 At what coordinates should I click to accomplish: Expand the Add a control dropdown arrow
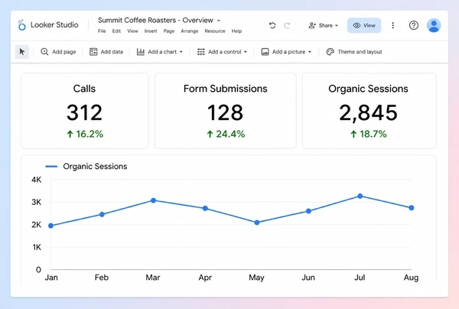tap(246, 52)
